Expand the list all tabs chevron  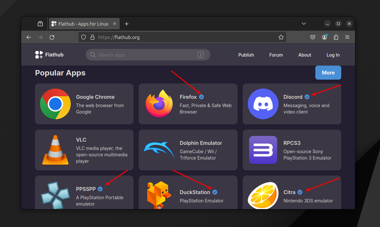click(x=304, y=24)
